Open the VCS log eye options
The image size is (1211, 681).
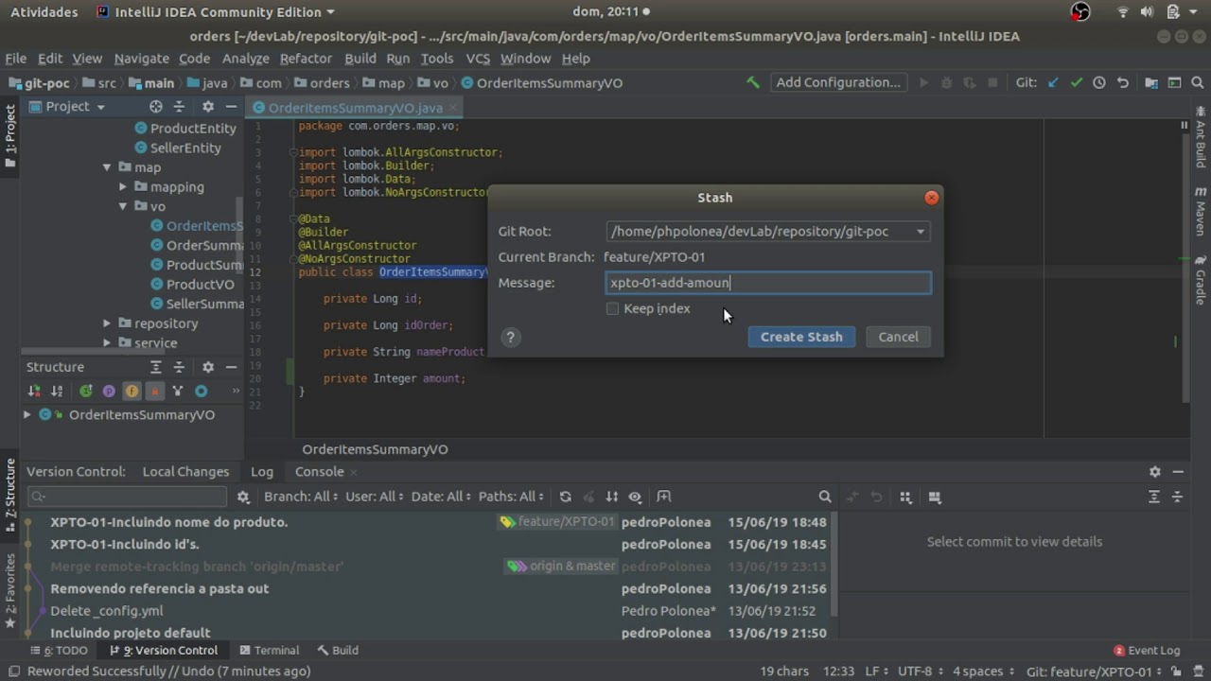(635, 497)
